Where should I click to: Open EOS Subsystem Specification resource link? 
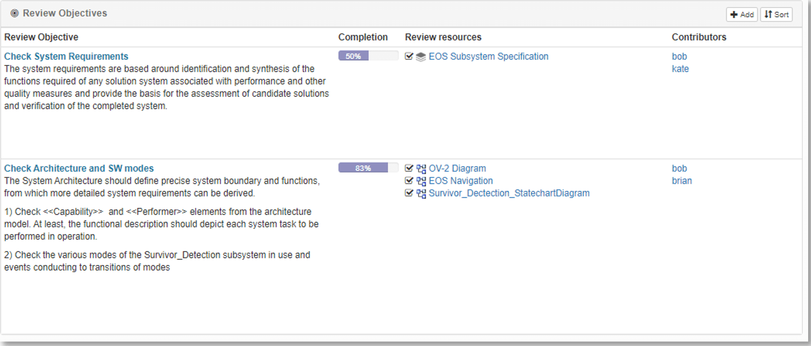click(488, 56)
